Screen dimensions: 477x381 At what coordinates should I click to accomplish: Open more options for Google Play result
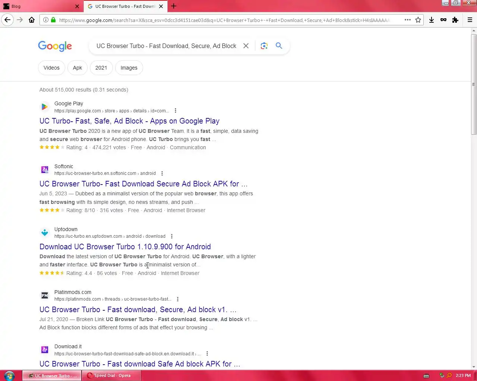pos(176,111)
